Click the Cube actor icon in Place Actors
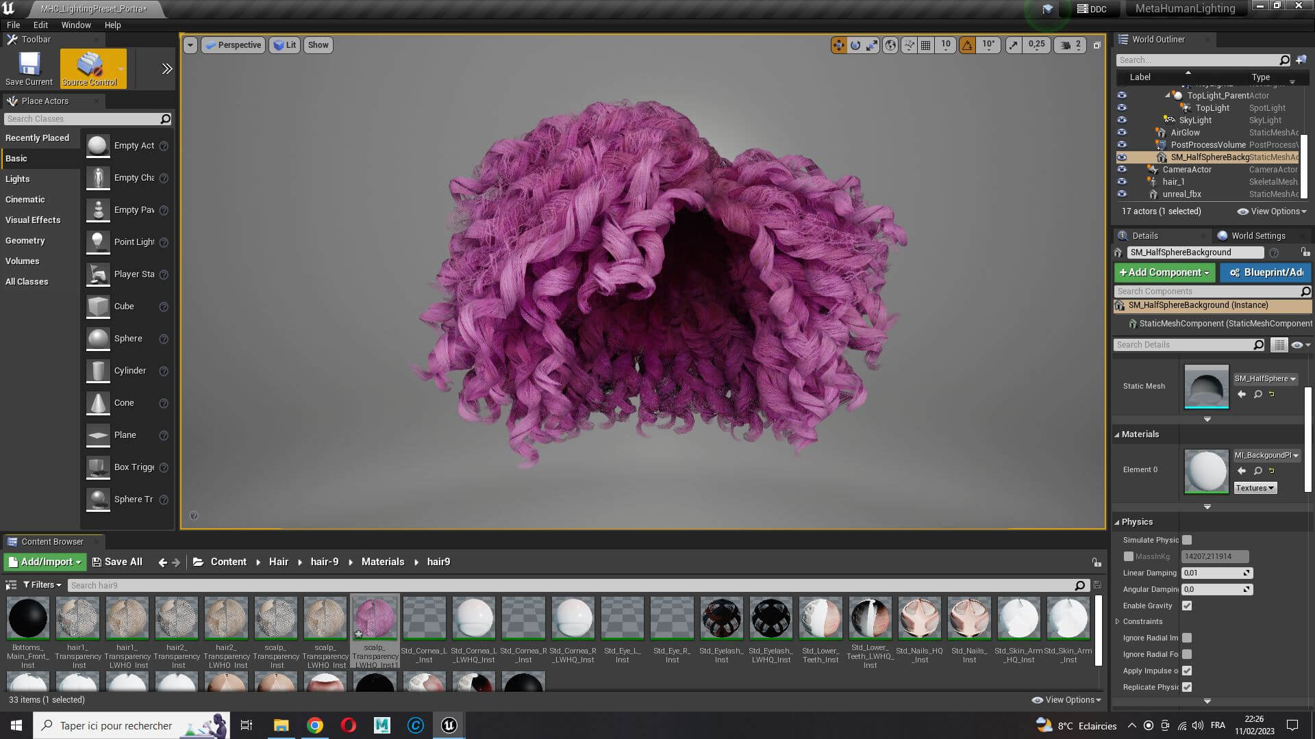The height and width of the screenshot is (739, 1315). [x=98, y=307]
